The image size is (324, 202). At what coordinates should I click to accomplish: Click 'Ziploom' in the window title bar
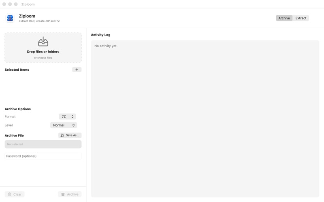[28, 4]
